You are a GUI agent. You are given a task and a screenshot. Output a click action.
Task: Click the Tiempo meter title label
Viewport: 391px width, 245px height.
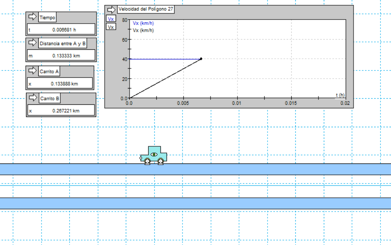pos(47,18)
